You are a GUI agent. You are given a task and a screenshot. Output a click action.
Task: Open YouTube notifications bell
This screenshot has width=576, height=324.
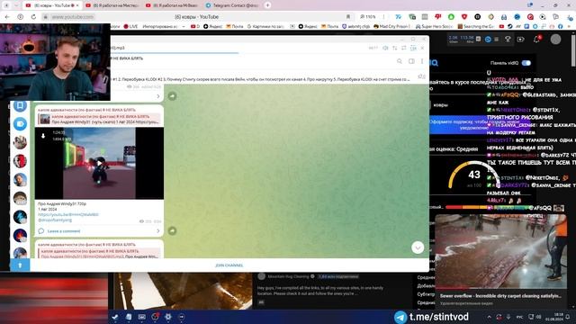536,39
